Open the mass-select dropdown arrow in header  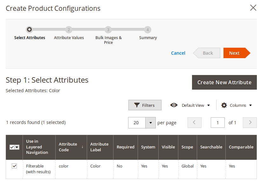17,147
